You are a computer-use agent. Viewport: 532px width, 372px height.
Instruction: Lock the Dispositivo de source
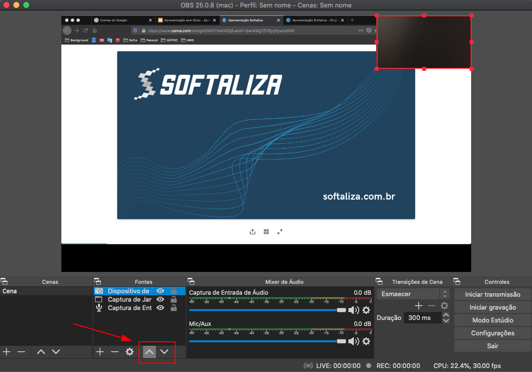click(173, 291)
